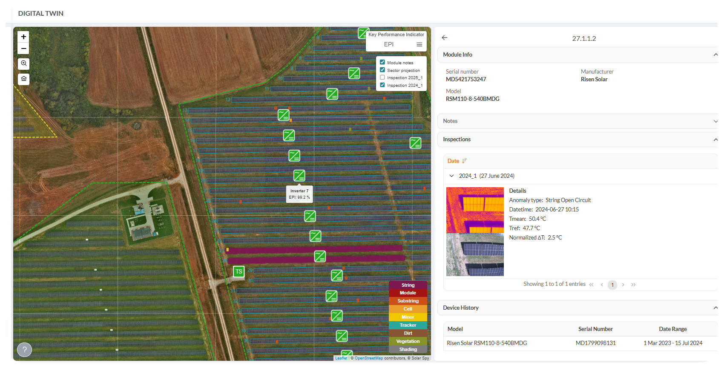Go back using the left arrow

[x=445, y=38]
